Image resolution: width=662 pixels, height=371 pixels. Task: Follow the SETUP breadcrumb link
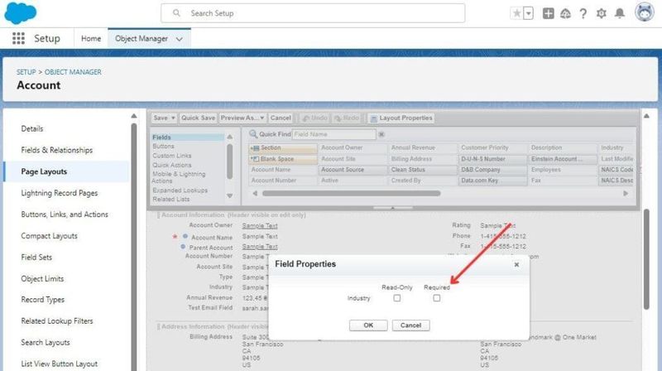pos(26,72)
